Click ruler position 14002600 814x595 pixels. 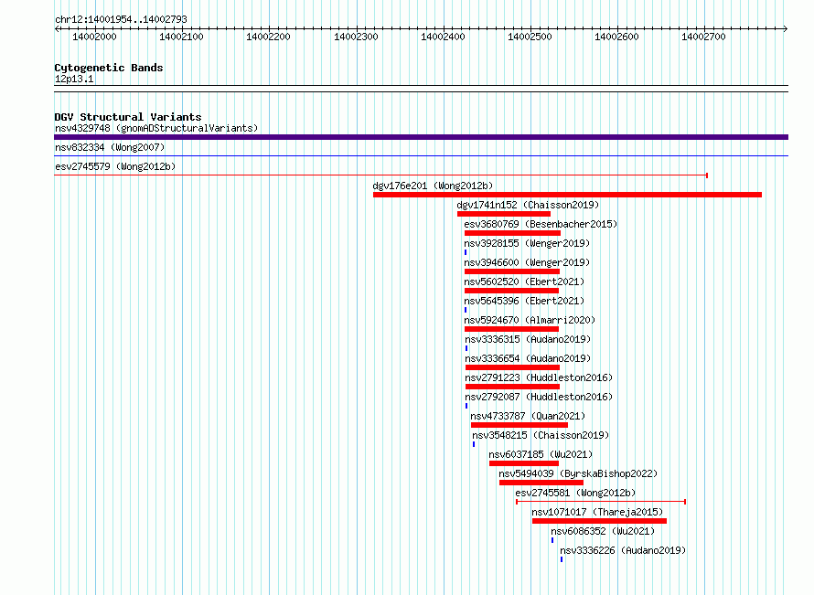click(616, 37)
